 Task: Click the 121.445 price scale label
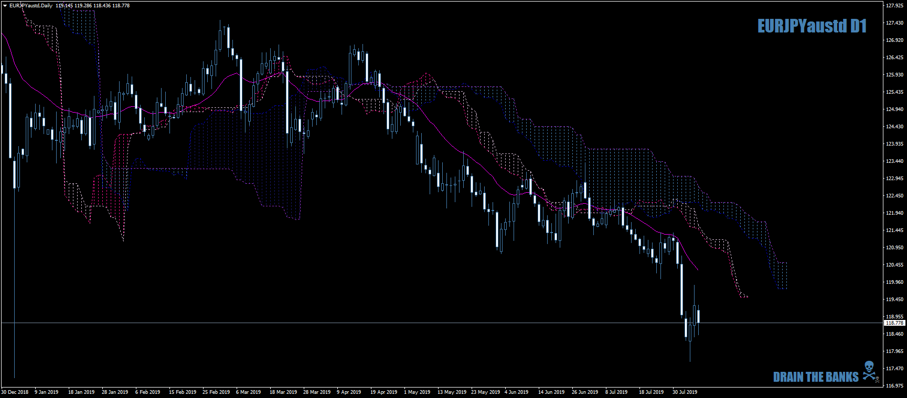tap(895, 230)
